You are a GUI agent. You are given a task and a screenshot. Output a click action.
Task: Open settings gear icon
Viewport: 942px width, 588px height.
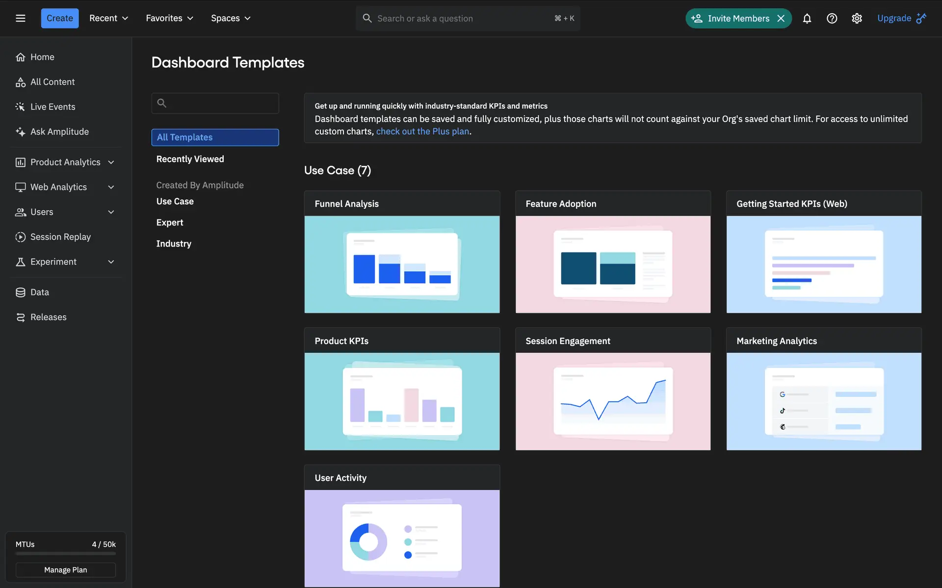tap(857, 18)
